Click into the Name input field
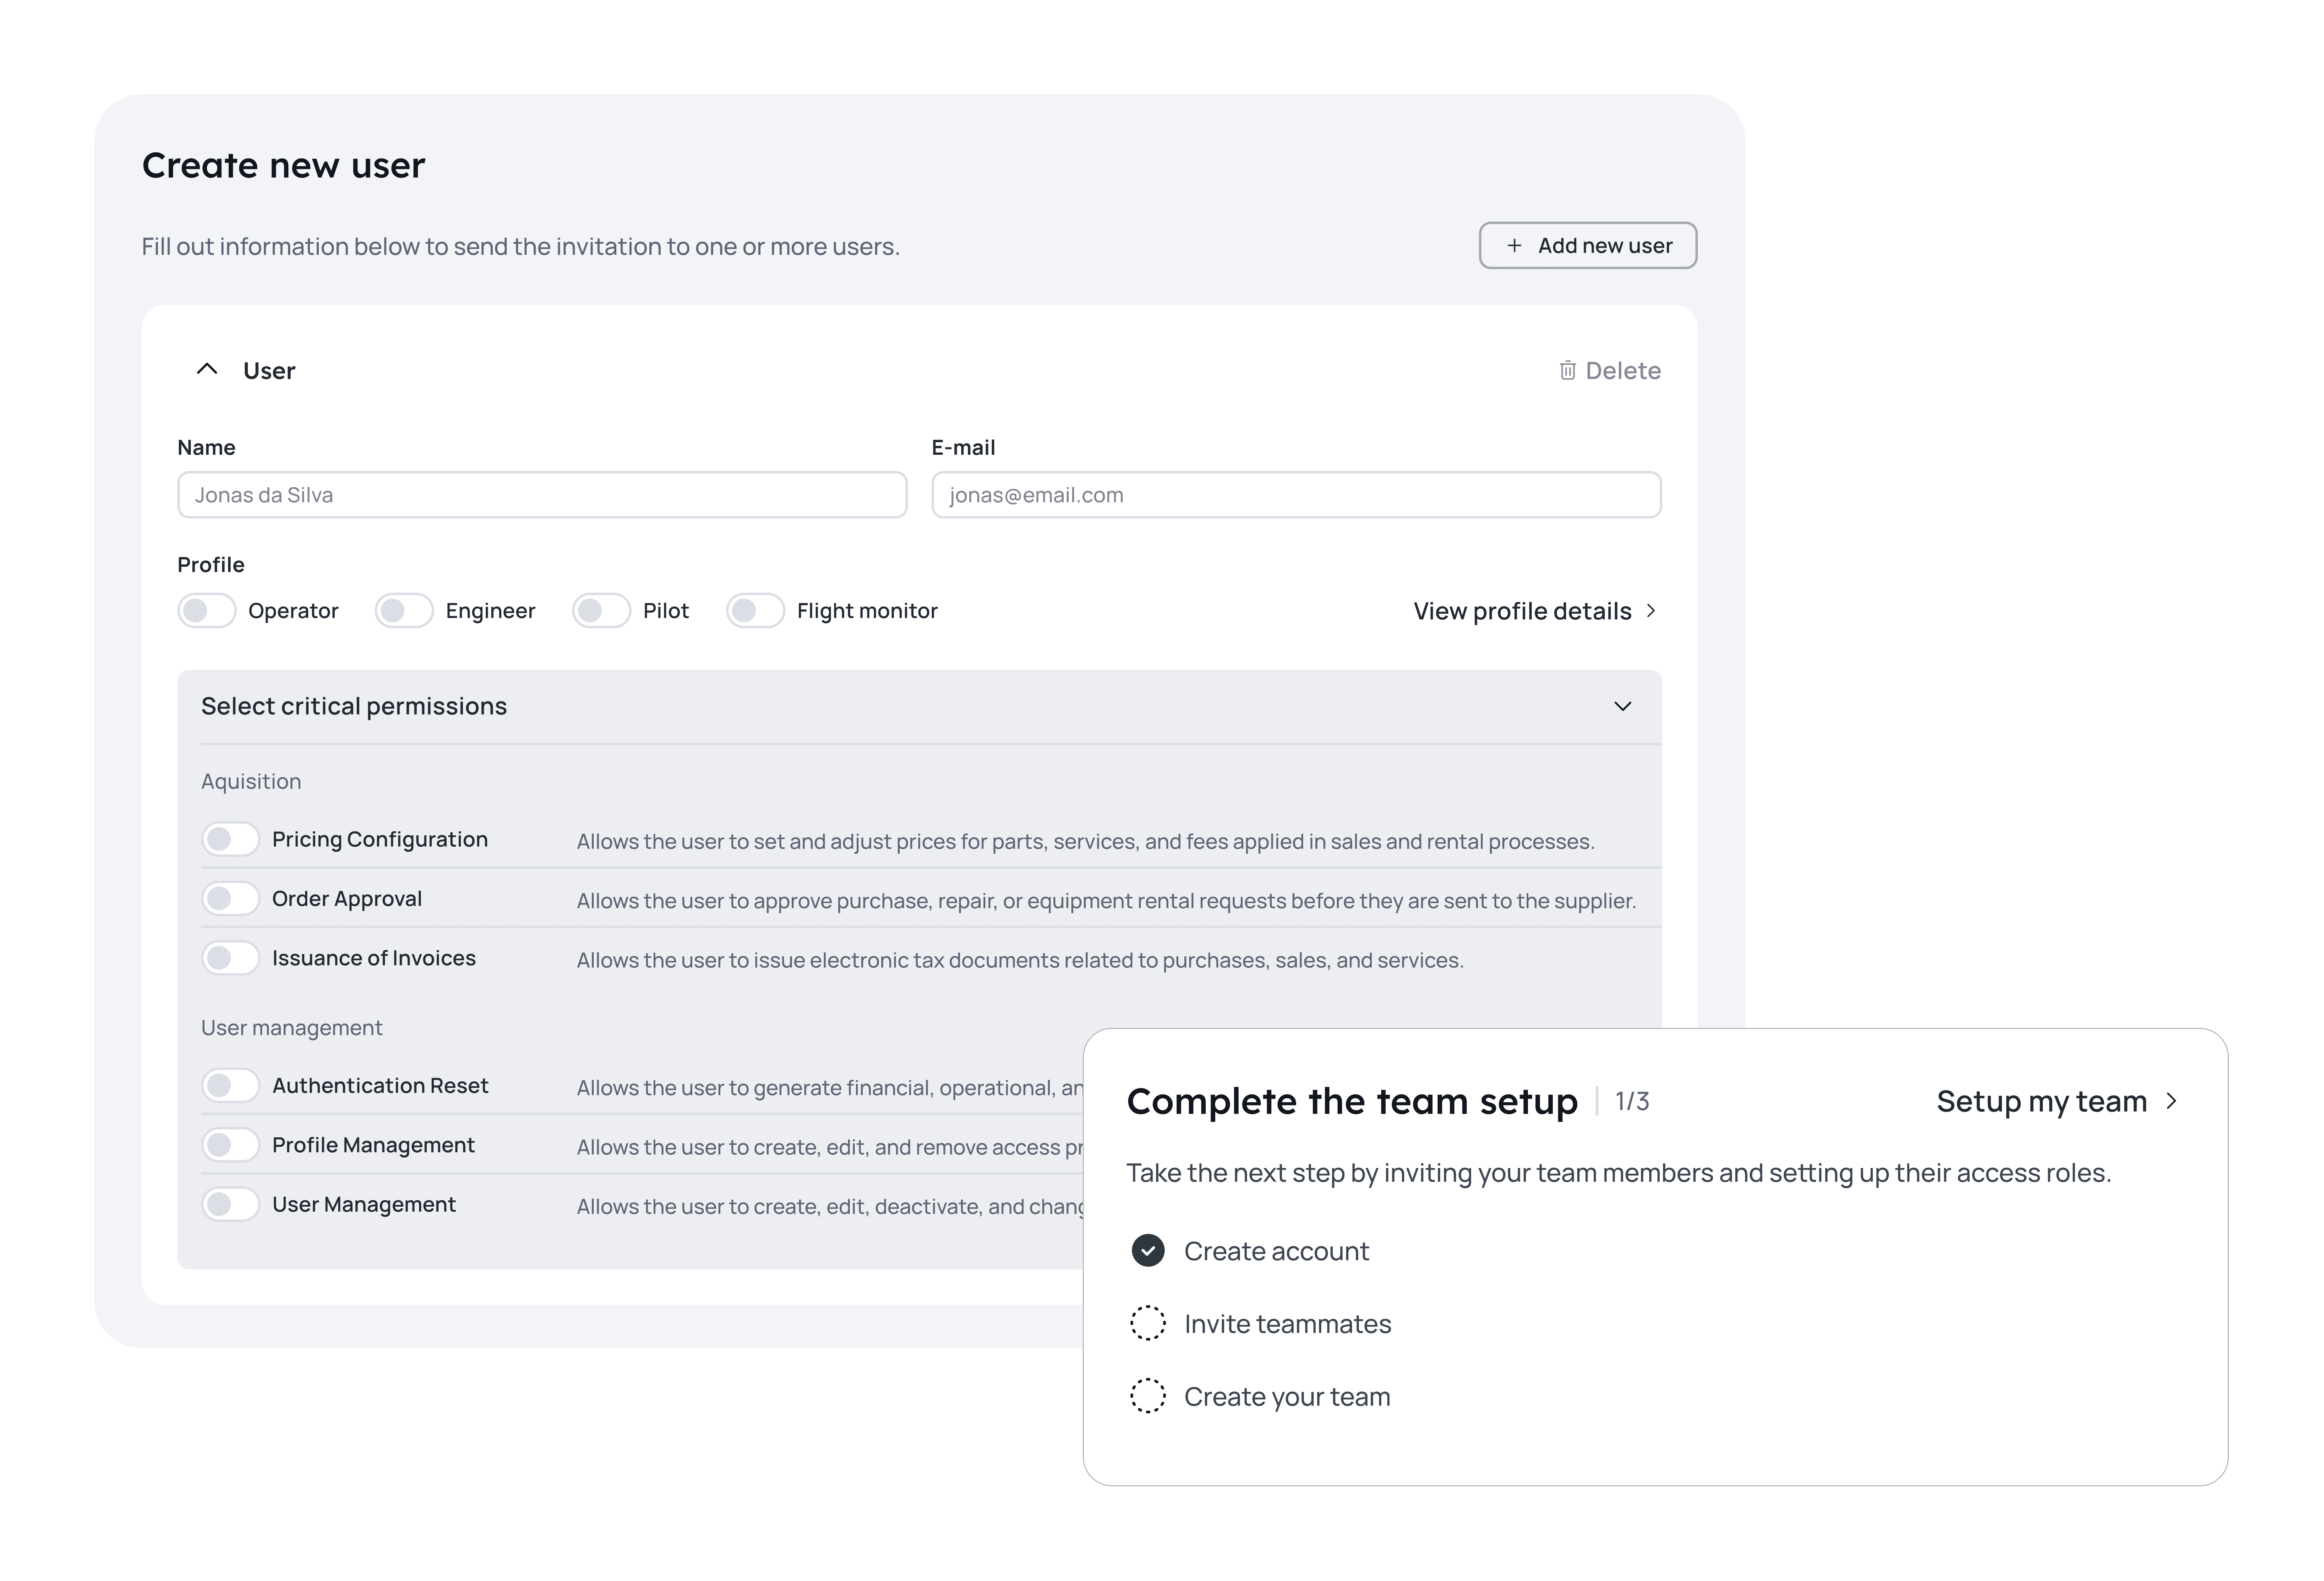The height and width of the screenshot is (1581, 2324). [x=542, y=495]
